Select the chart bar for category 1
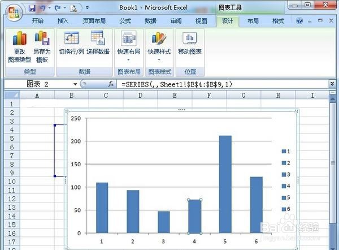The width and height of the screenshot is (339, 250). (102, 208)
